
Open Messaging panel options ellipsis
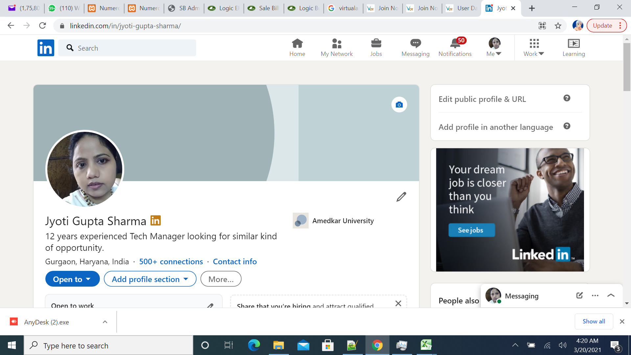click(x=595, y=296)
